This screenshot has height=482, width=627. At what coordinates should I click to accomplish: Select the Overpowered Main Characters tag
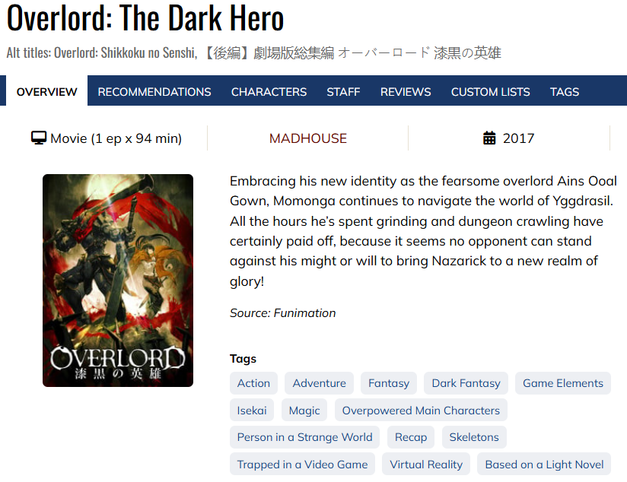point(421,411)
